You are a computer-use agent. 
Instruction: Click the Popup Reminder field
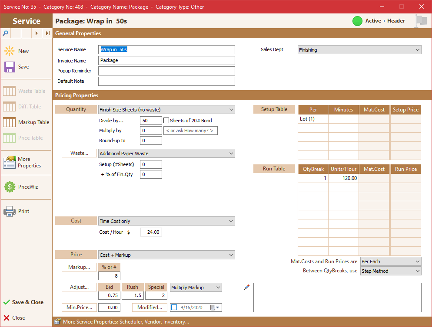tap(167, 71)
